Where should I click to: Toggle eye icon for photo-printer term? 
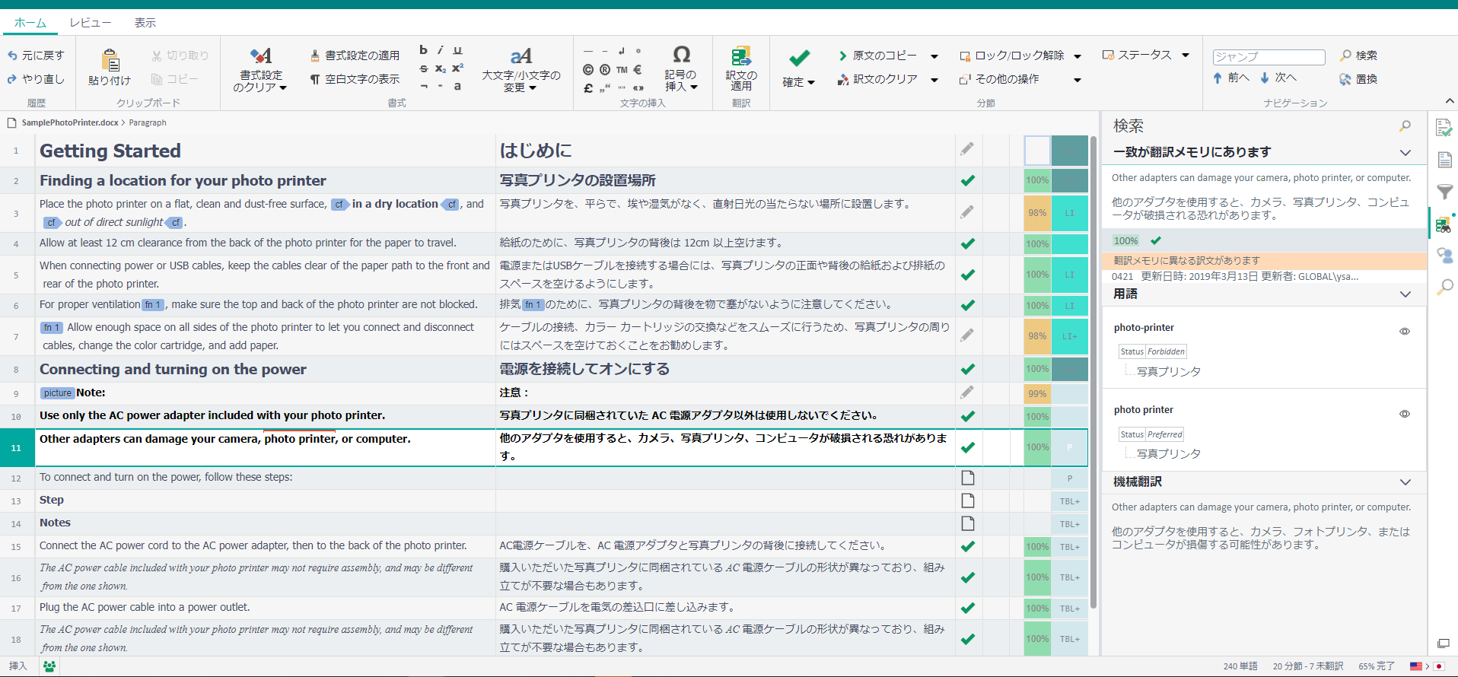[x=1405, y=332]
